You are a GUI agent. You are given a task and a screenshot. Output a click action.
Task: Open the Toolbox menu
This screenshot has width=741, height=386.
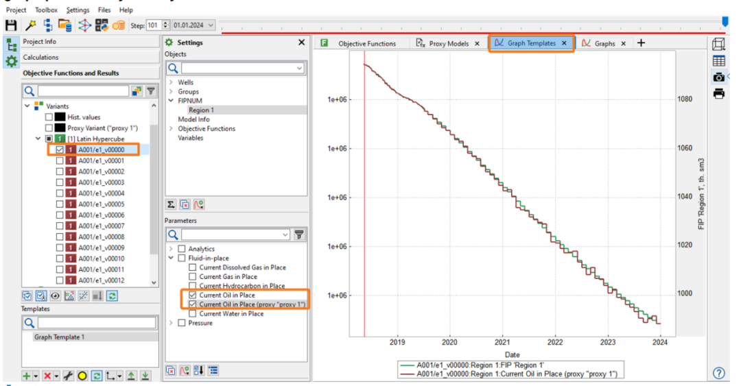46,10
